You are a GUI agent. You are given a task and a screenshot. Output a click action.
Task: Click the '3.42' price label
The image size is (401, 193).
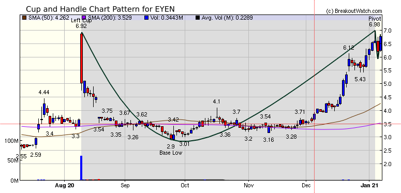[x=173, y=120]
